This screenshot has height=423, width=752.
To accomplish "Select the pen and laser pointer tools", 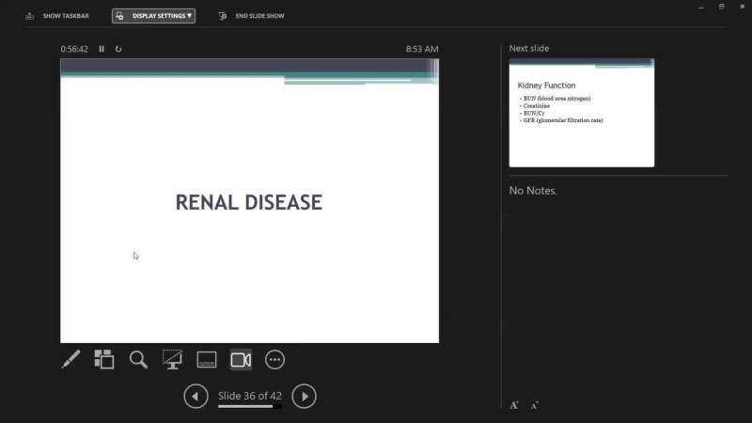I will tap(70, 359).
